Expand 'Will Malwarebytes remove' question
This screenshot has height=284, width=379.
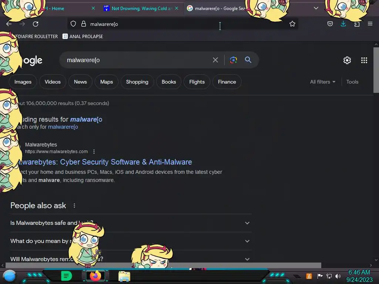131,259
